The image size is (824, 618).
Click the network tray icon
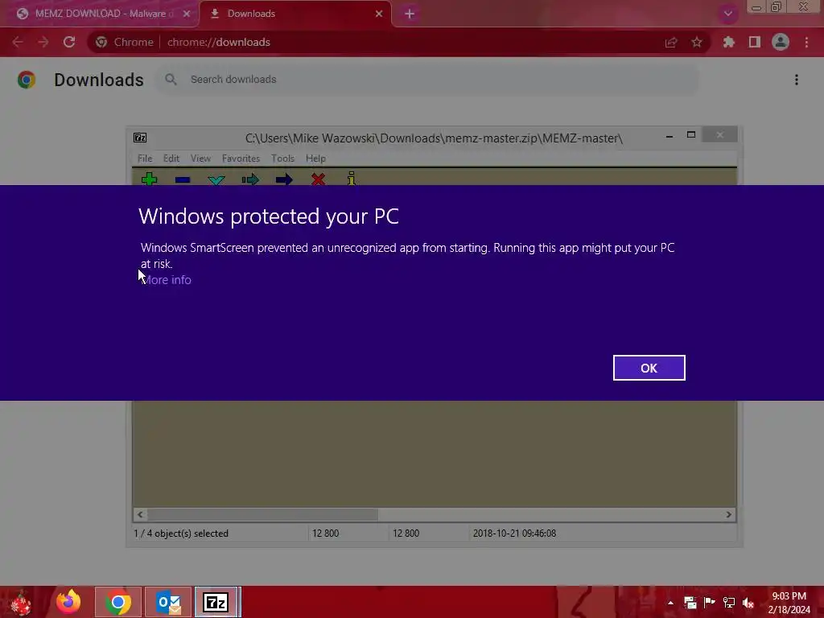click(729, 603)
